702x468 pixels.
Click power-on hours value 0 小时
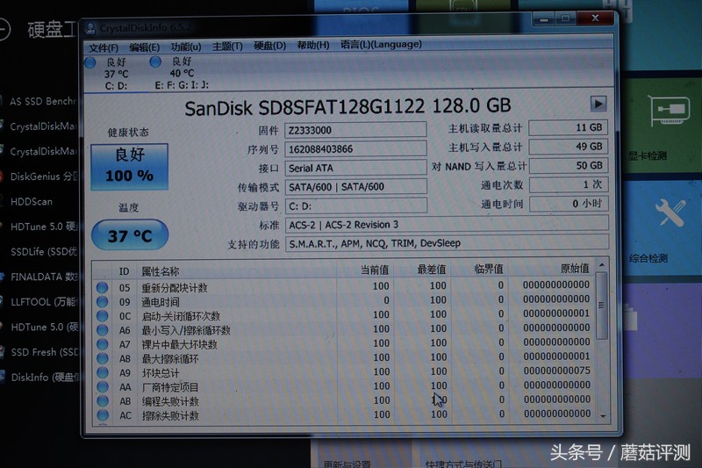[x=568, y=204]
